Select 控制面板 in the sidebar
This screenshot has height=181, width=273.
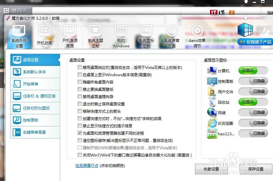point(35,120)
